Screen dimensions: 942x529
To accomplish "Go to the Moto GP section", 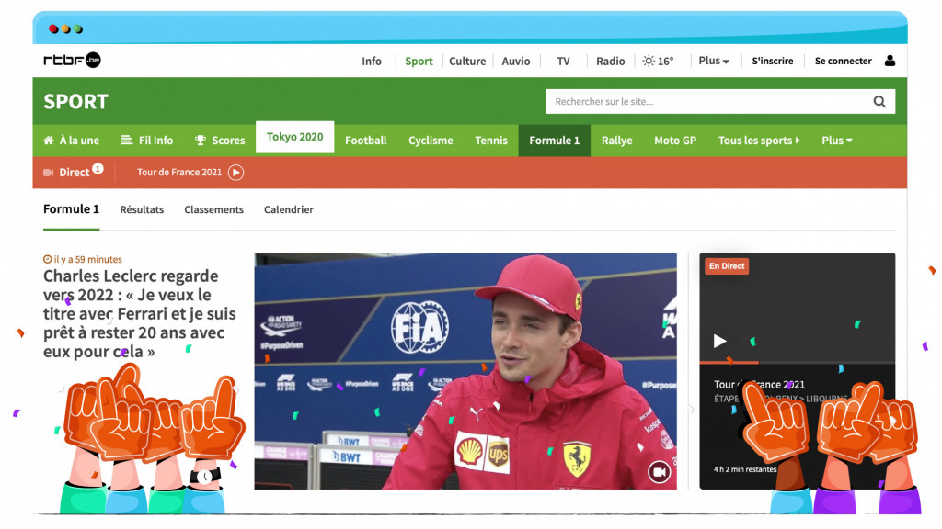I will tap(675, 141).
